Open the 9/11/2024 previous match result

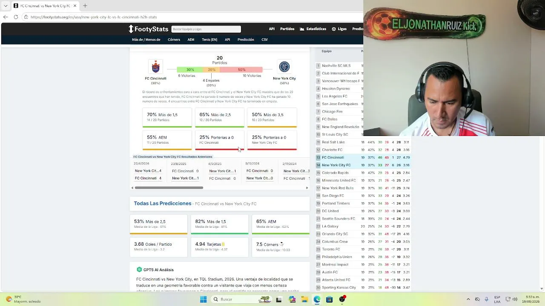[259, 171]
